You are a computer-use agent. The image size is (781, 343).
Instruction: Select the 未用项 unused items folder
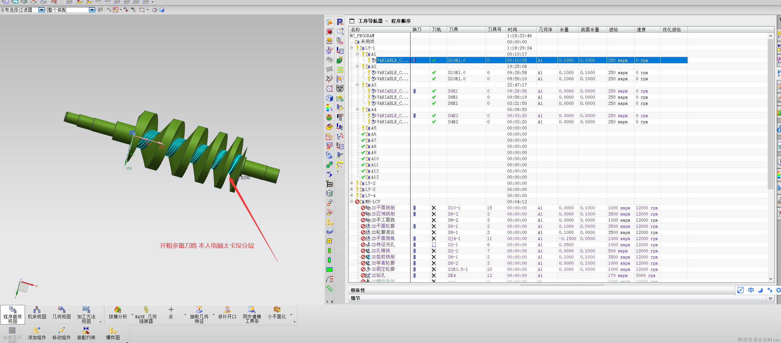pyautogui.click(x=367, y=42)
